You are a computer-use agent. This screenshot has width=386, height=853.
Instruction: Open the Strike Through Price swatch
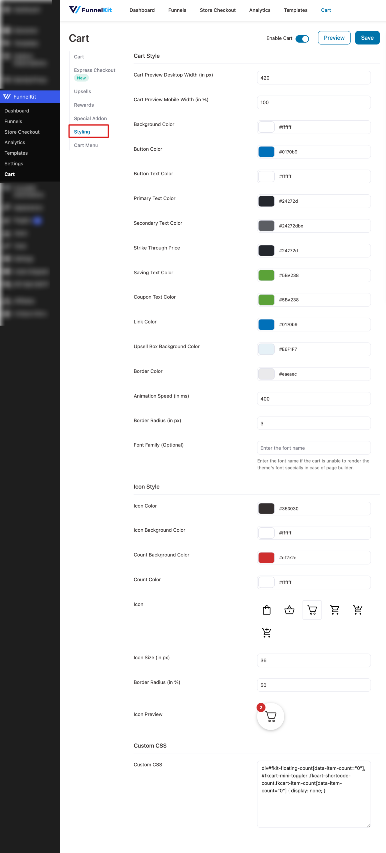pyautogui.click(x=266, y=251)
